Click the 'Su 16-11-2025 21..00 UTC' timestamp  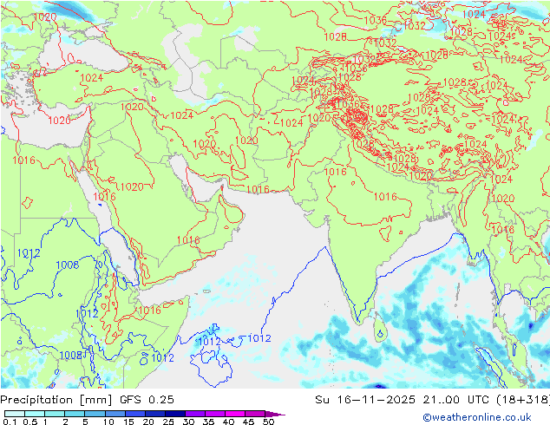(403, 400)
